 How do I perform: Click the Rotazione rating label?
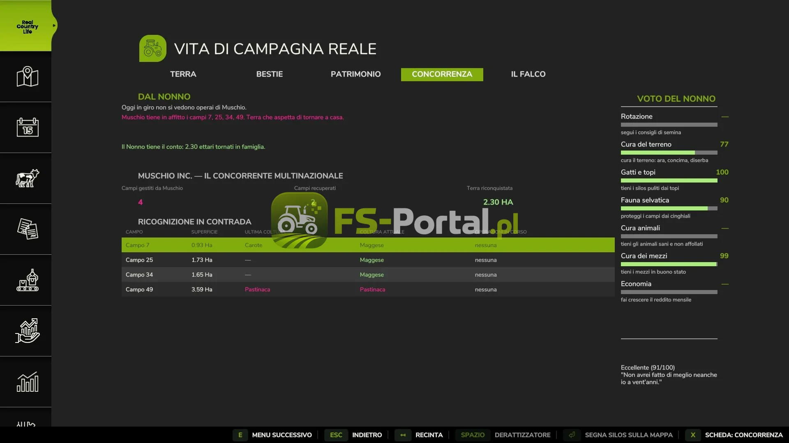pyautogui.click(x=637, y=116)
